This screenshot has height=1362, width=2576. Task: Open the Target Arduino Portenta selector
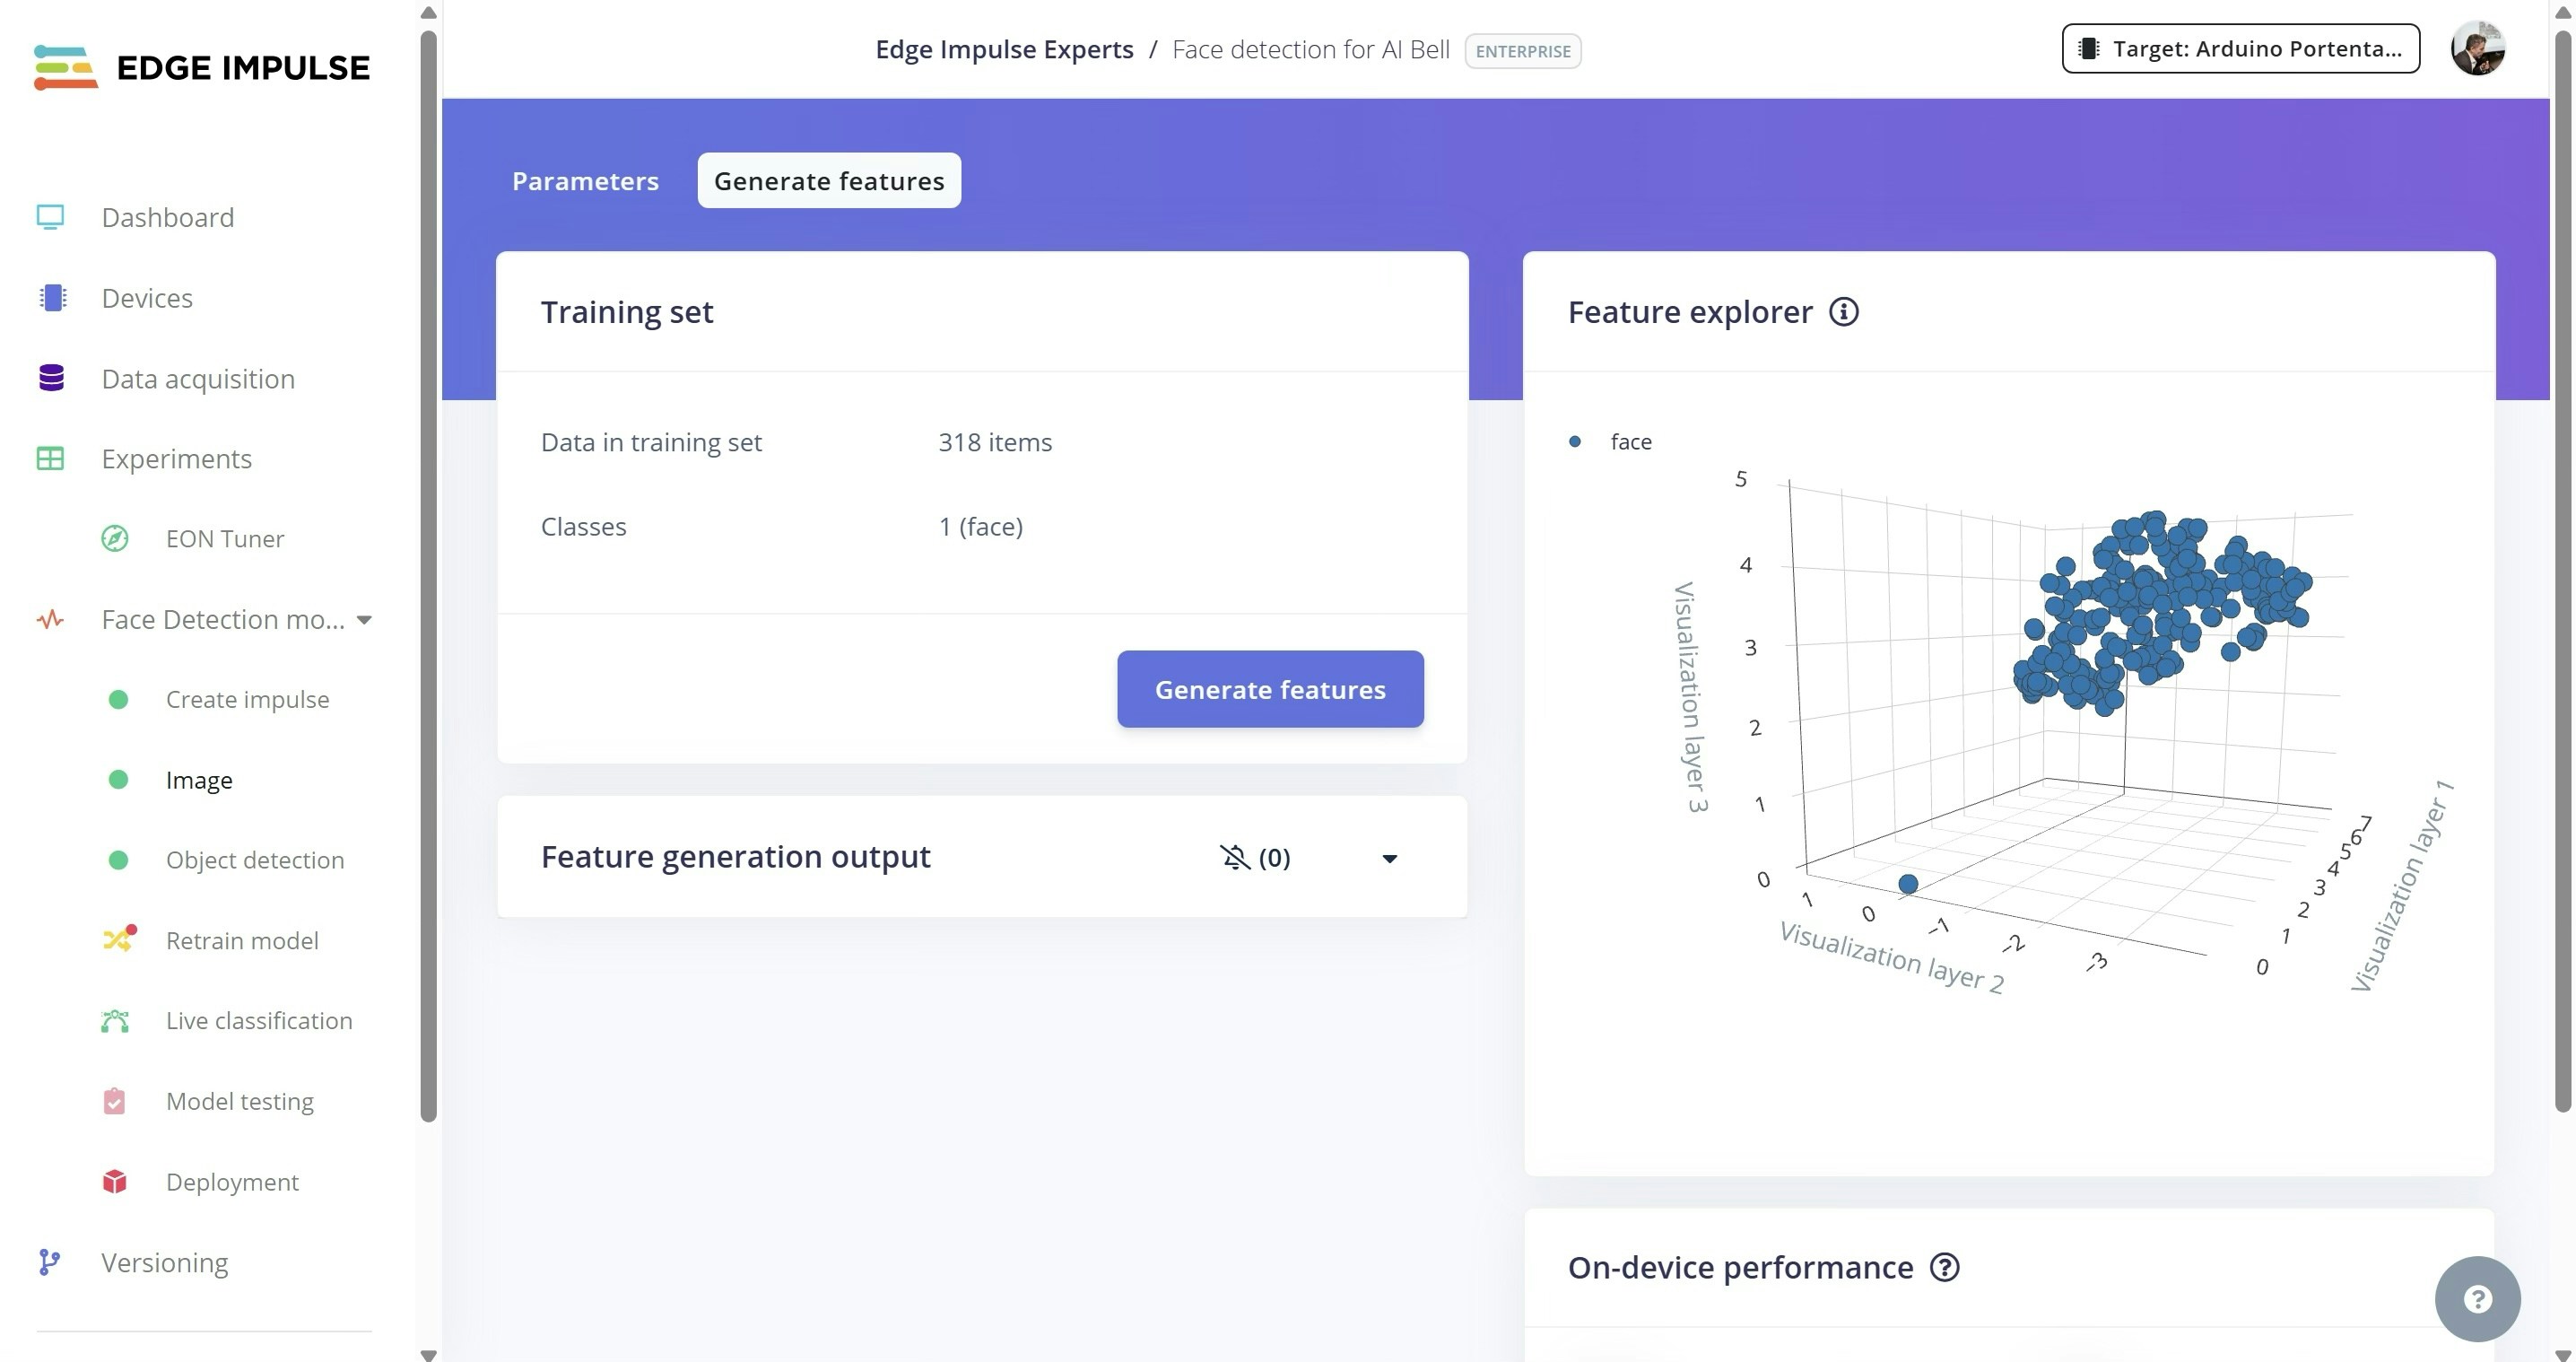pos(2240,48)
